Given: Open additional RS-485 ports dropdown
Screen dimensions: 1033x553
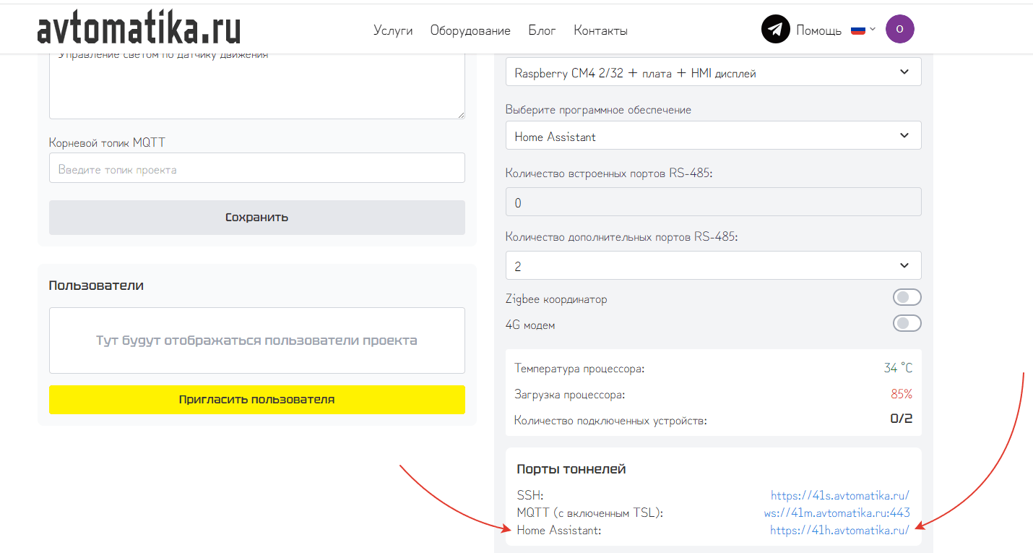Looking at the screenshot, I should (713, 266).
